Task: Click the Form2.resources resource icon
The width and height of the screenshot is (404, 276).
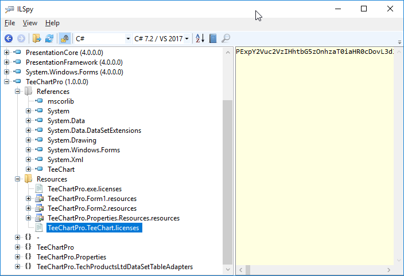Action: tap(40, 208)
